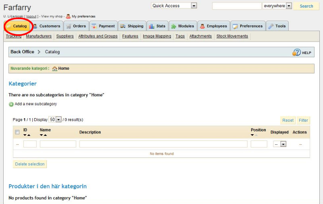This screenshot has height=204, width=323.
Task: Sort Name column descending arrow
Action: point(42,135)
